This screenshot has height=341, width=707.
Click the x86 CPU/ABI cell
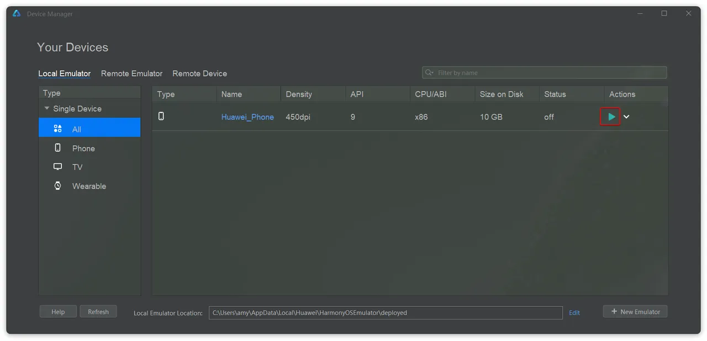point(421,117)
